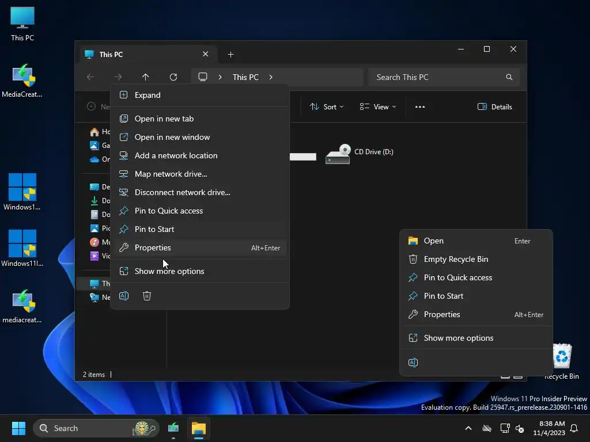Click the taskbar Search box
The height and width of the screenshot is (442, 590).
click(x=96, y=428)
